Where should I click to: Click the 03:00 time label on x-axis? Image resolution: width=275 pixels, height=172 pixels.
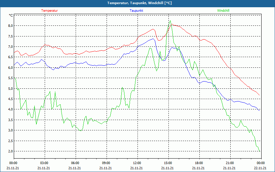click(45, 163)
